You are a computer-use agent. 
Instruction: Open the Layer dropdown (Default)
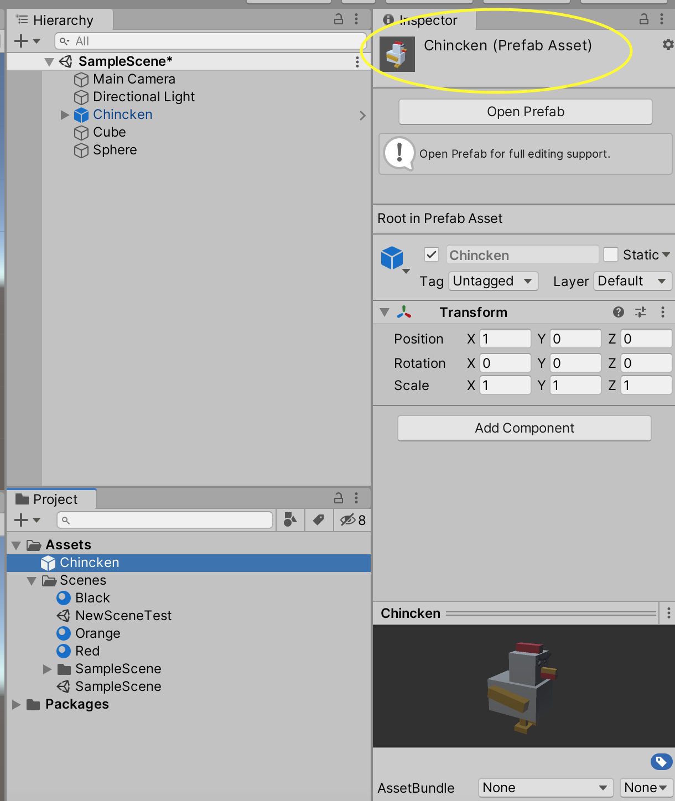click(x=632, y=281)
